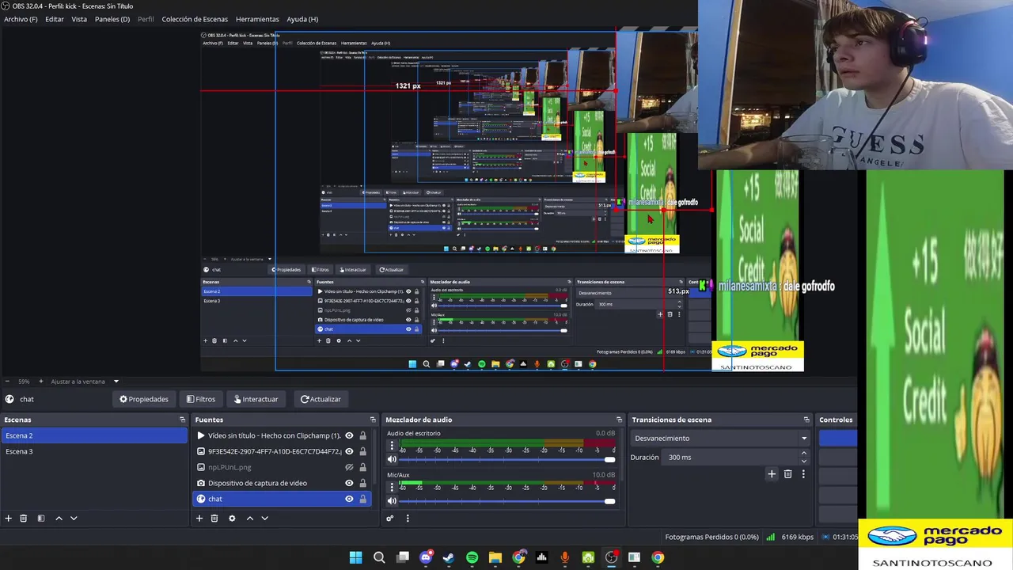Image resolution: width=1013 pixels, height=570 pixels.
Task: Hide the 9F3E542E image source
Action: click(349, 451)
